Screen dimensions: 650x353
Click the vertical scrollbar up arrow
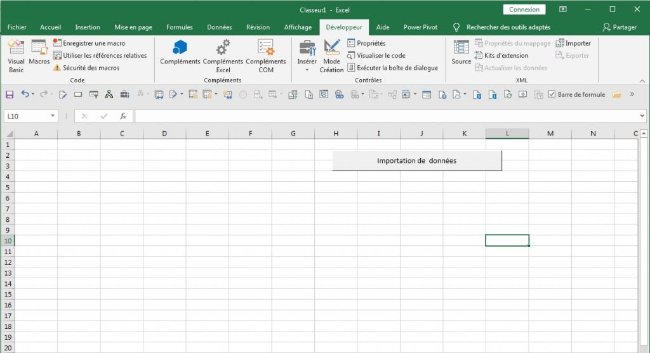pos(644,133)
